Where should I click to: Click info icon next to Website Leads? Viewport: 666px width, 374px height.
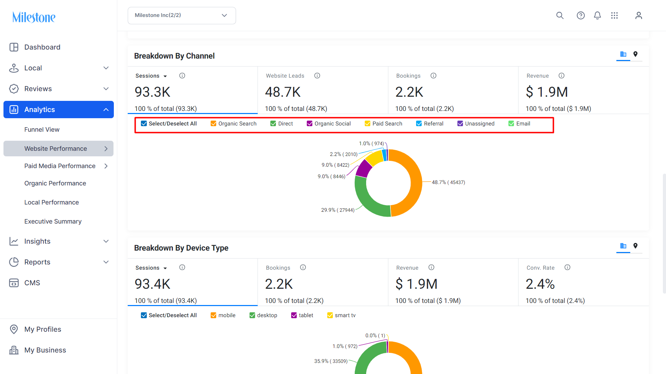point(317,76)
